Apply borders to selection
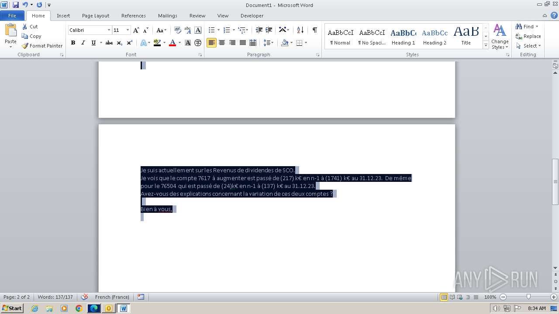559x314 pixels. [x=299, y=43]
